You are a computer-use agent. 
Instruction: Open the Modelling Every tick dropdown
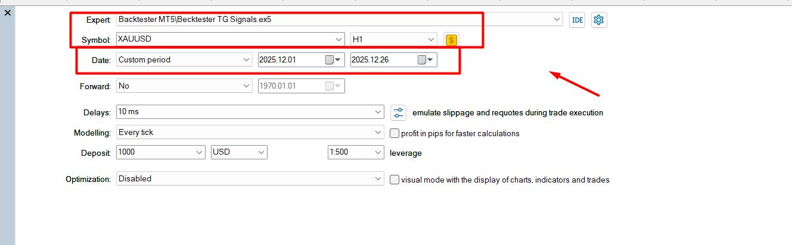point(379,132)
